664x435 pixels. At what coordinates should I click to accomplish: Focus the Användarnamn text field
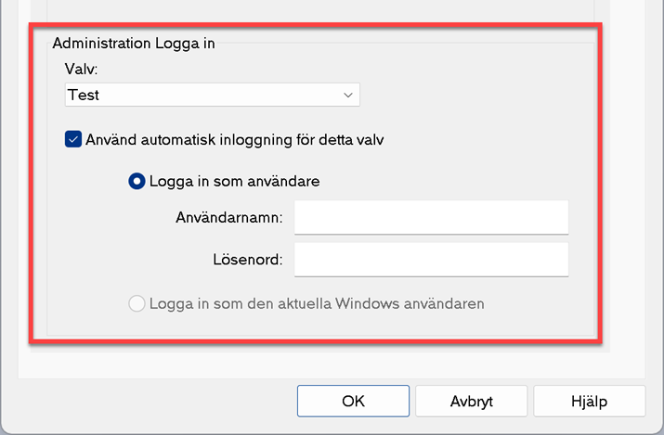point(431,217)
